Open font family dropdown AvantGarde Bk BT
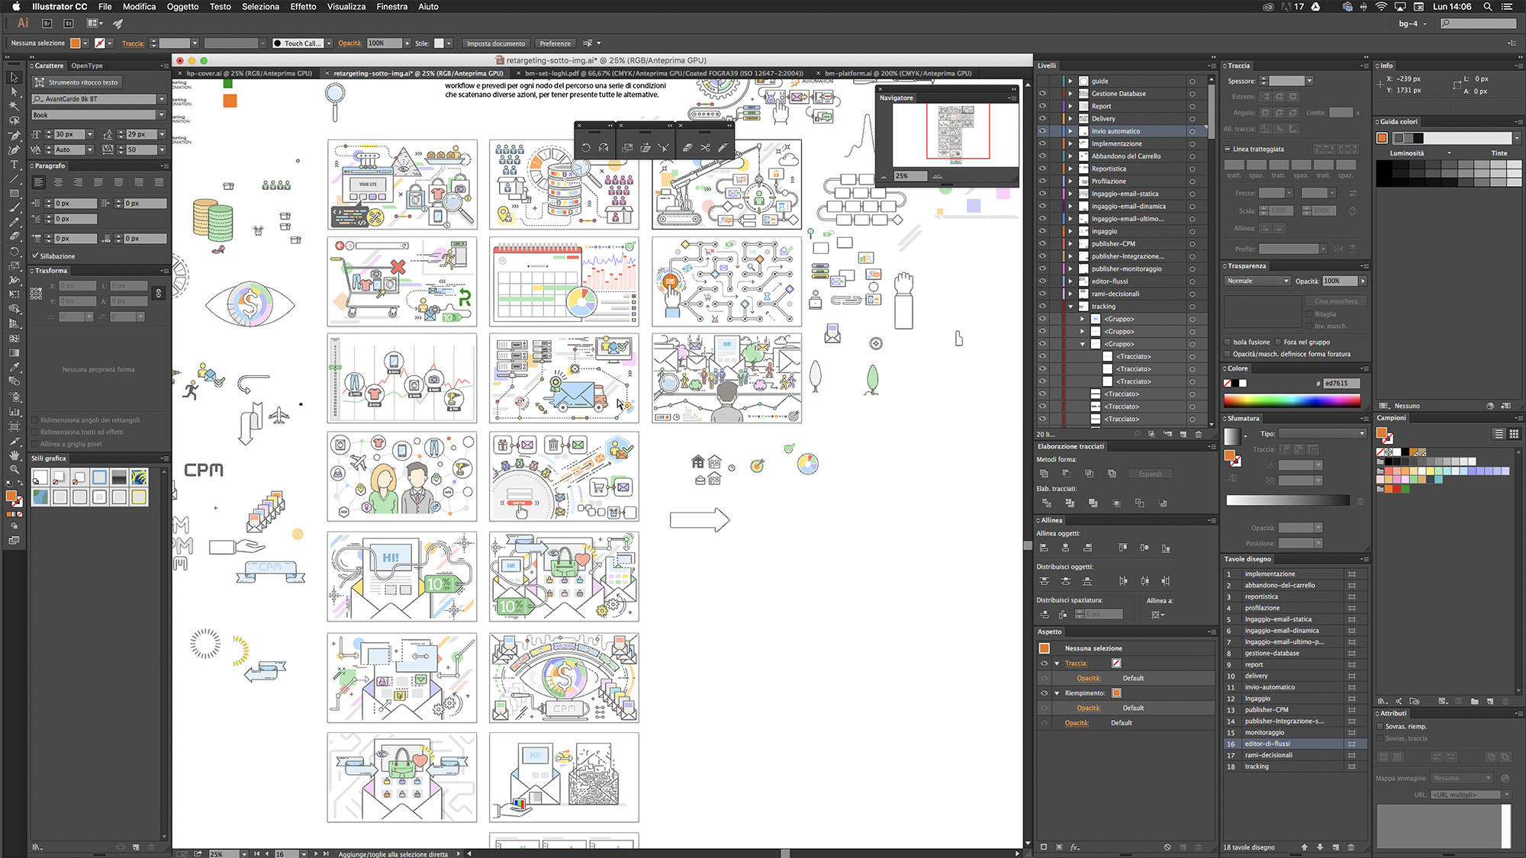The image size is (1526, 858). [x=162, y=99]
